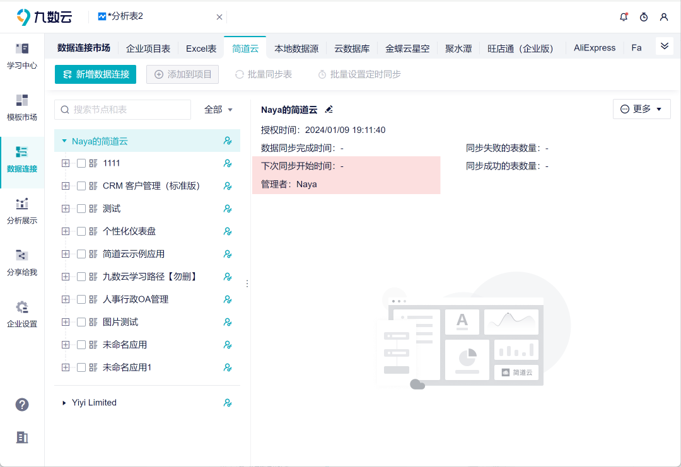Switch to the 金蝶云星空 tab
Viewport: 681px width, 467px height.
[407, 49]
